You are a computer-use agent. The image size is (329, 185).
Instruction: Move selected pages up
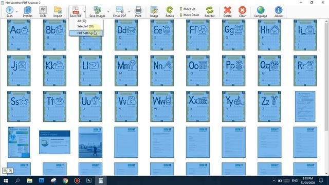187,9
